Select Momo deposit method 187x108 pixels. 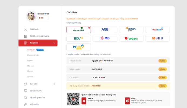30,71
